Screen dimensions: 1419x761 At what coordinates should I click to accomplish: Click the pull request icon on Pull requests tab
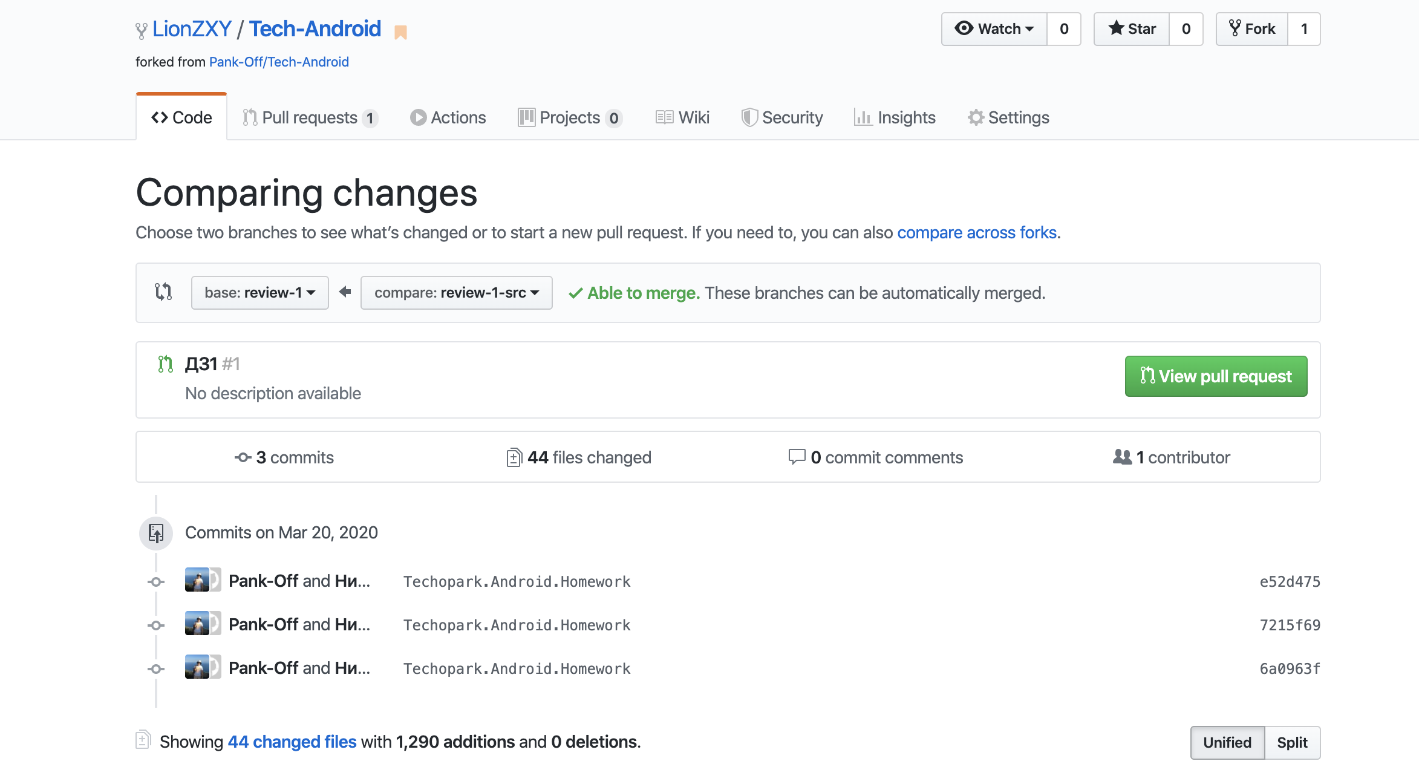click(x=250, y=117)
